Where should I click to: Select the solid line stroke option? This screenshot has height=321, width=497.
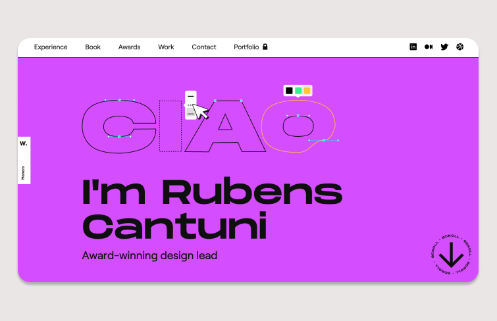(x=190, y=96)
